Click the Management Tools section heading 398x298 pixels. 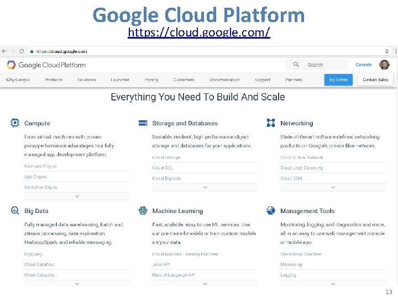307,211
